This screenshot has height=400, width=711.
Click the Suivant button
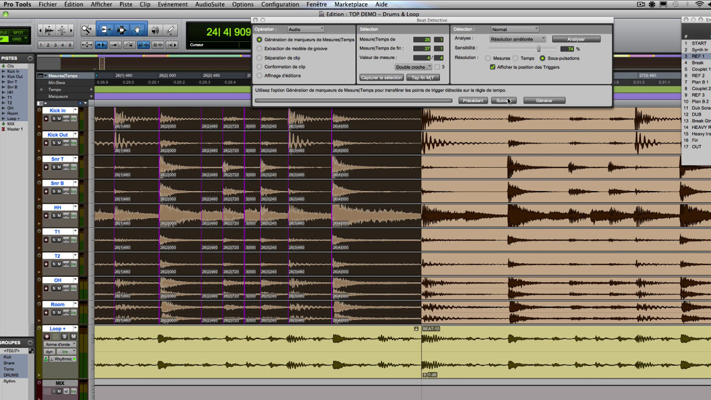coord(503,101)
